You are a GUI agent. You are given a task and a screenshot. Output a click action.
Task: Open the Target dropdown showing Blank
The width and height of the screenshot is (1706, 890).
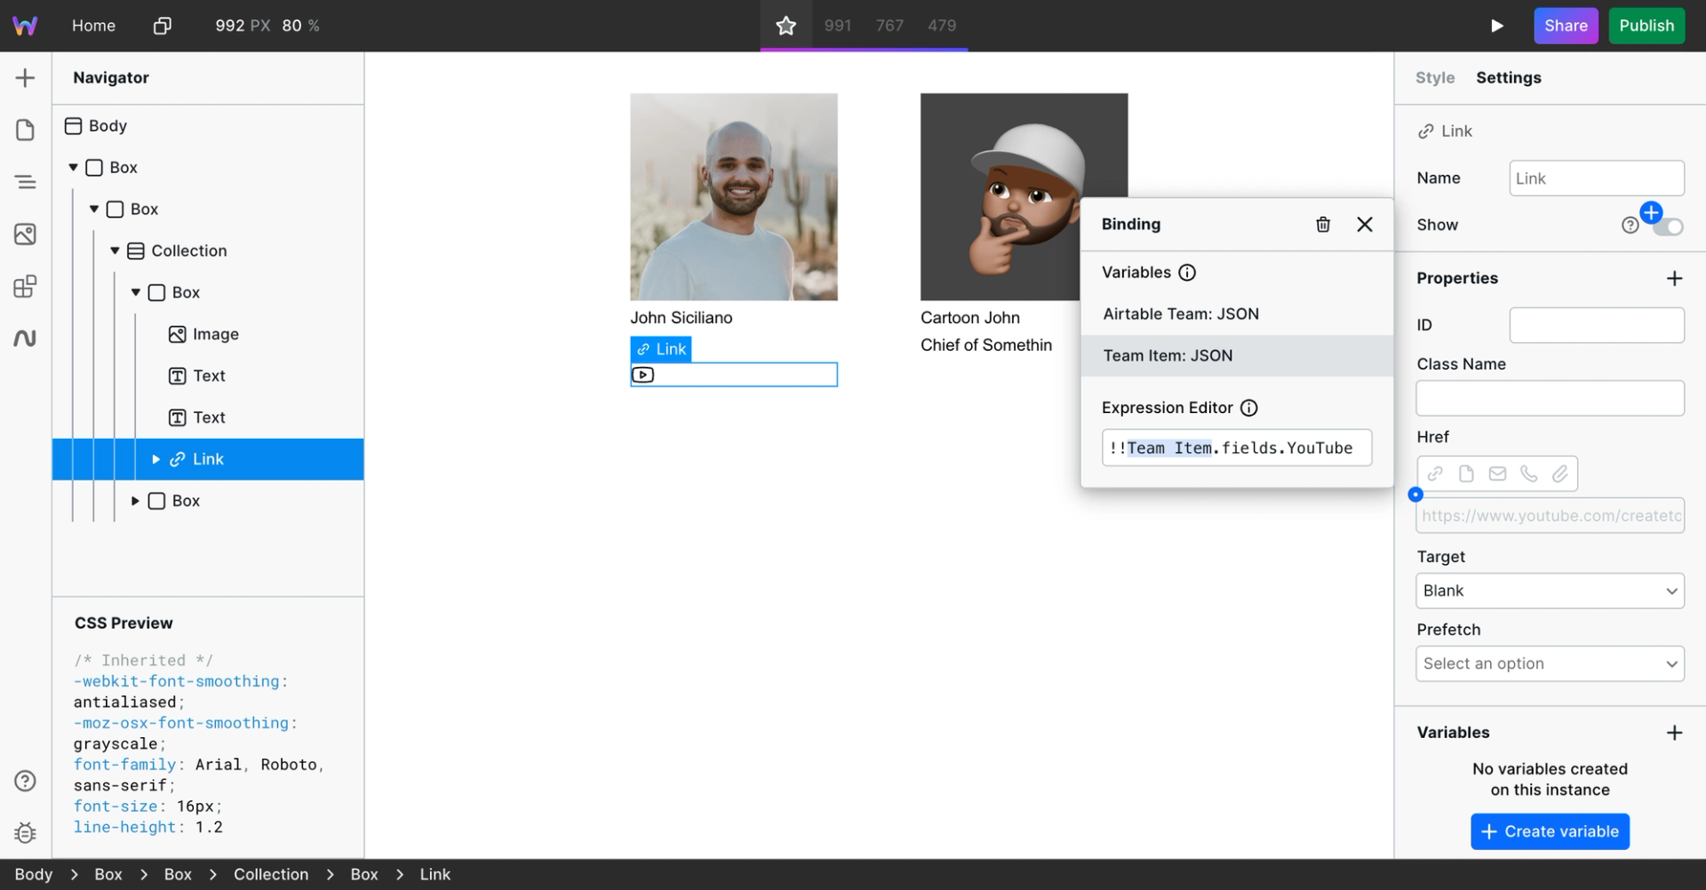click(x=1550, y=591)
